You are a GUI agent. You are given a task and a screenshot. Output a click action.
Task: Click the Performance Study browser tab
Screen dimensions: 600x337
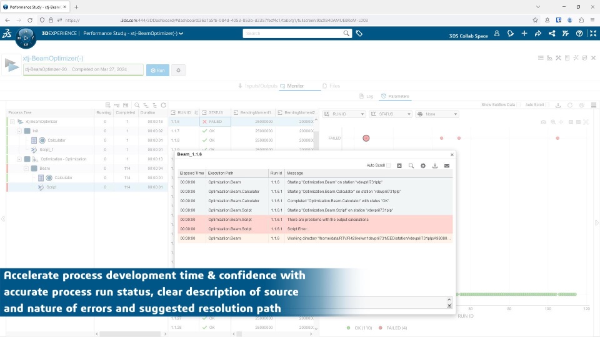(x=34, y=7)
